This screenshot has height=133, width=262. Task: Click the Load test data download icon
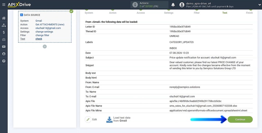coord(109,120)
